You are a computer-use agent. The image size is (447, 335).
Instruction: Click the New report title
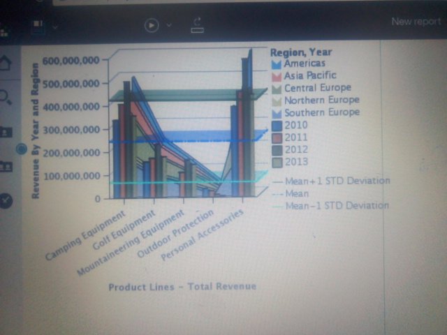(x=416, y=22)
